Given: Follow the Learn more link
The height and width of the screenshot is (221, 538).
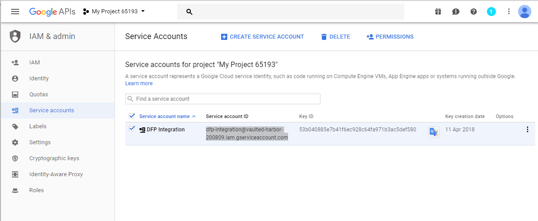Looking at the screenshot, I should 139,83.
